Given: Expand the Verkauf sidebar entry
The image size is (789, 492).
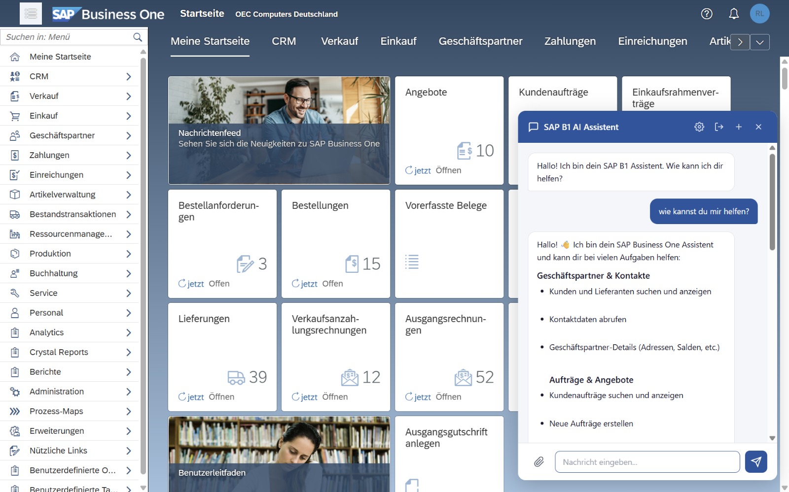Looking at the screenshot, I should (129, 96).
